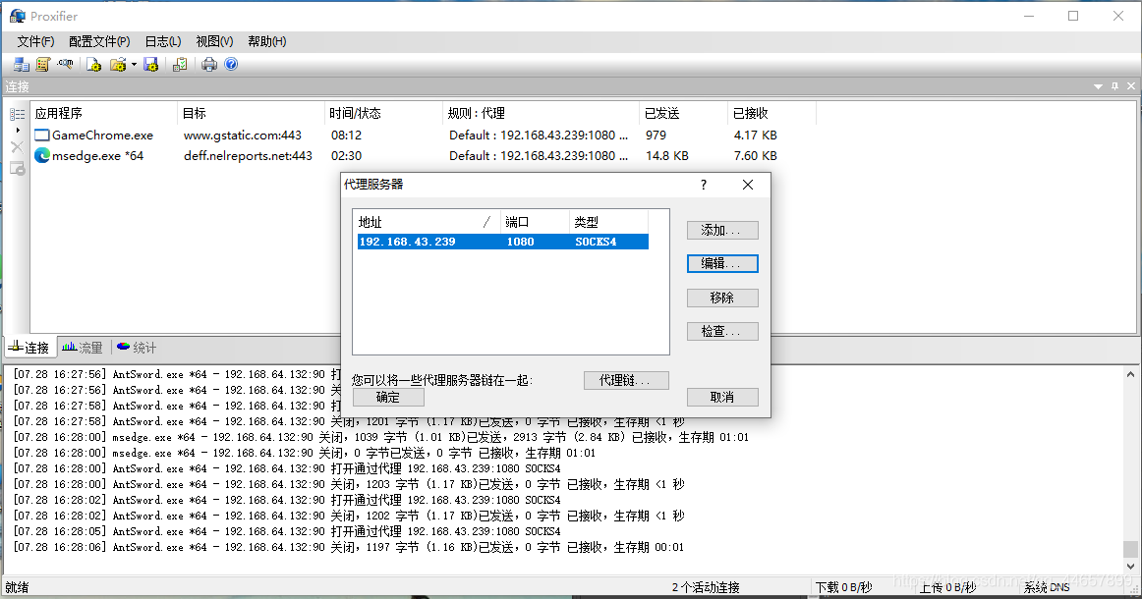Click the 目标 column header
1142x599 pixels.
pos(252,114)
